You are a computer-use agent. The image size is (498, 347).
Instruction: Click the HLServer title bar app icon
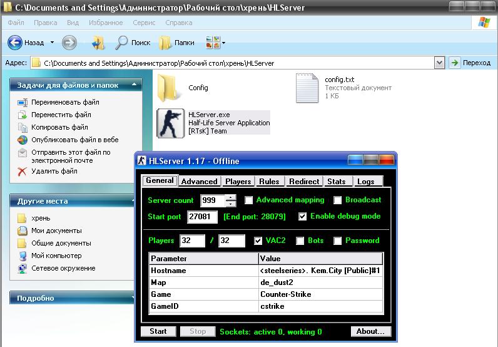coord(142,160)
